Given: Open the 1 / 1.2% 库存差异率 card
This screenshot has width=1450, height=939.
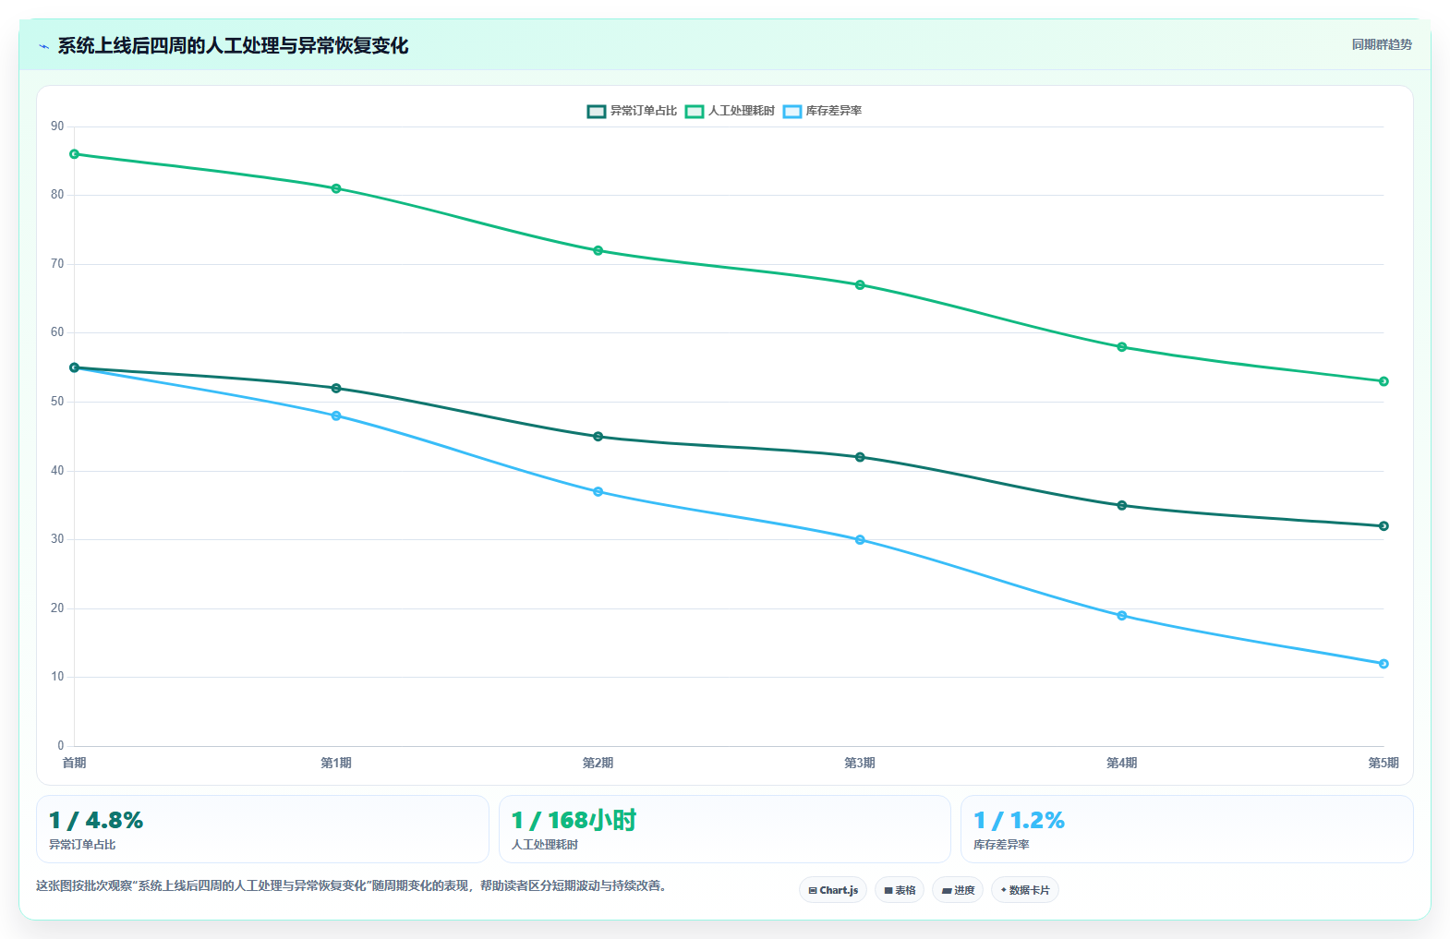Looking at the screenshot, I should 1187,829.
